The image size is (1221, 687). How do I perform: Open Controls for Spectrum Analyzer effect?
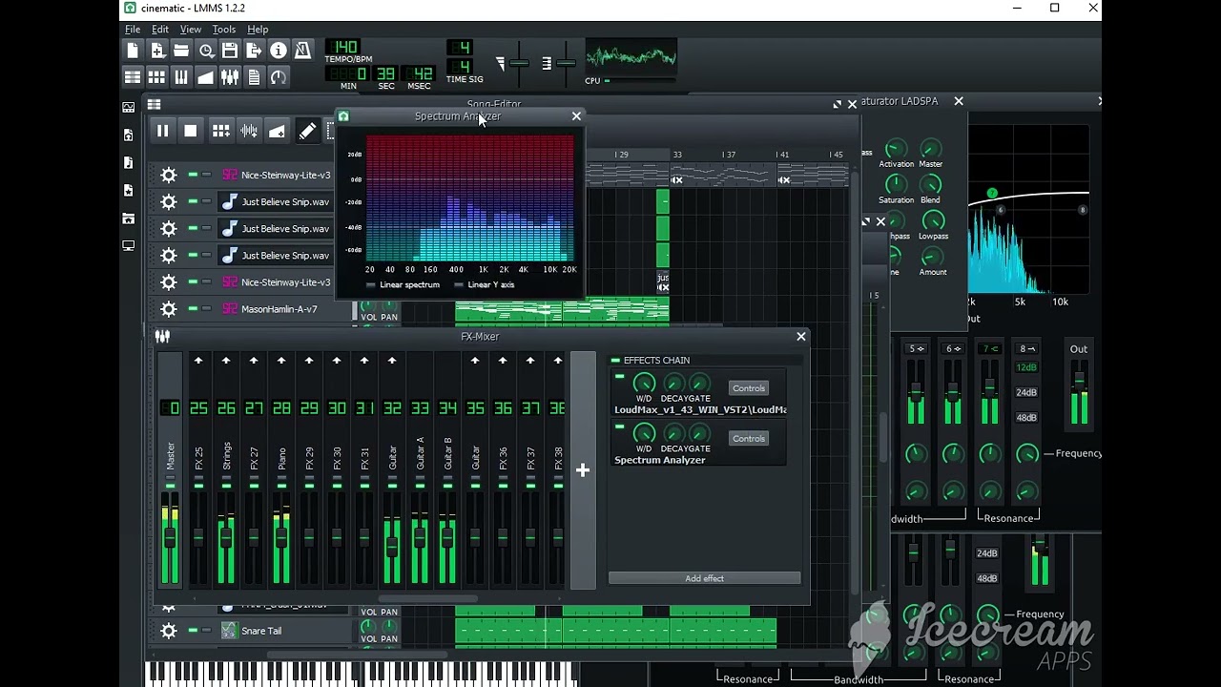click(x=749, y=439)
